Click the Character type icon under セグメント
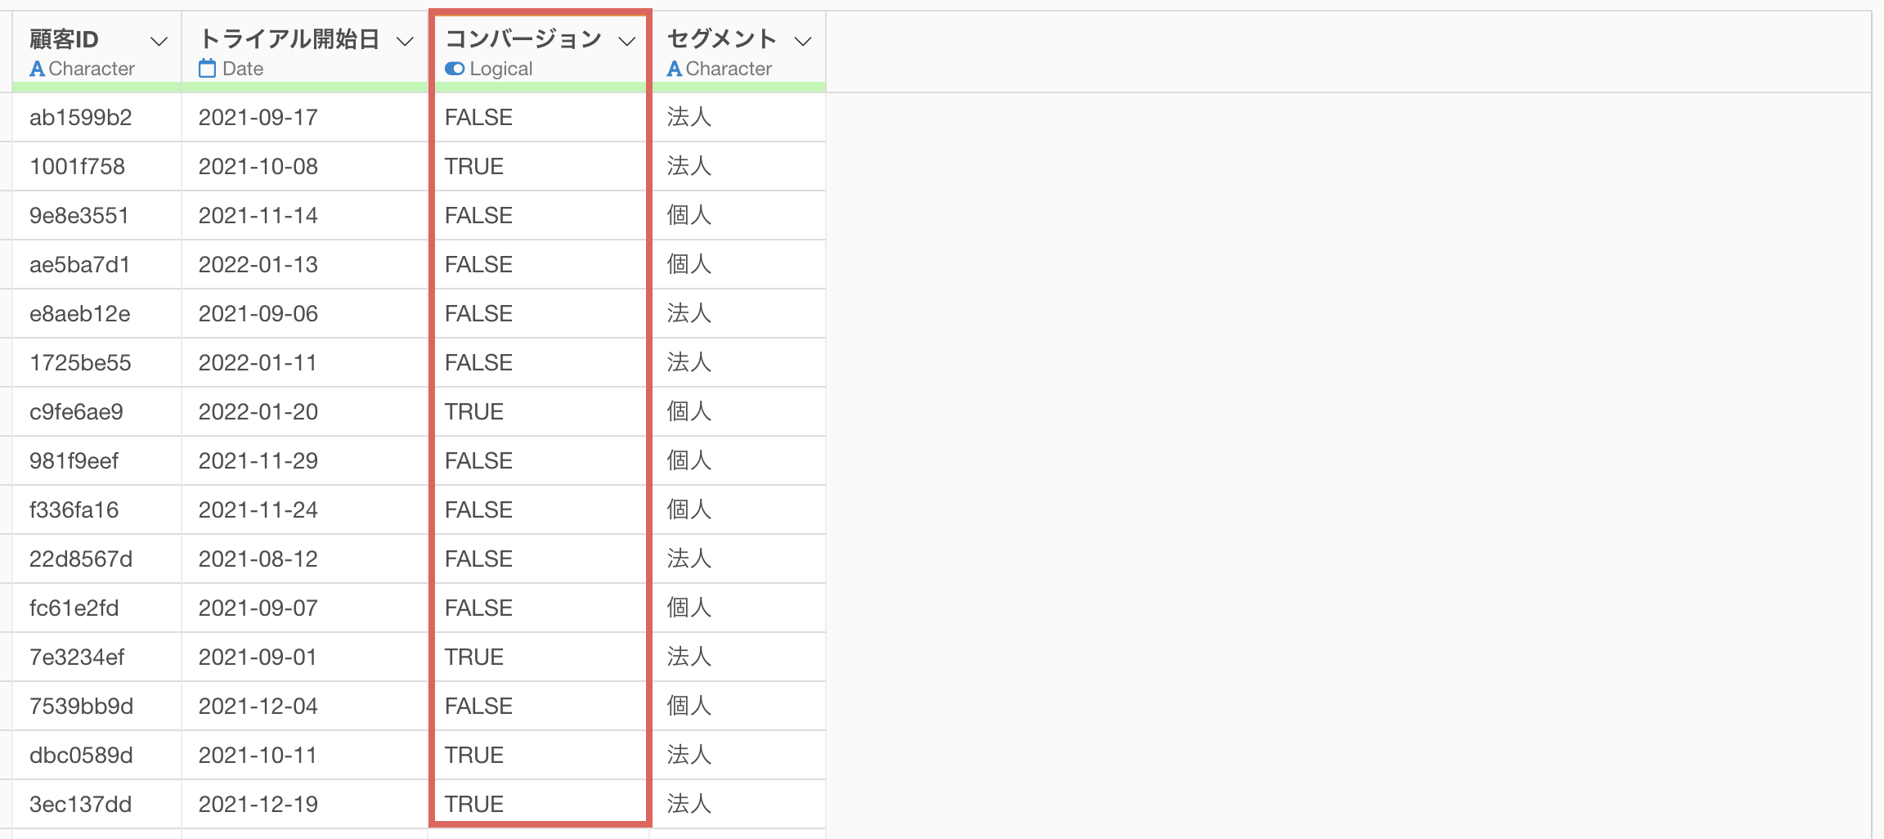The width and height of the screenshot is (1884, 839). pos(675,69)
